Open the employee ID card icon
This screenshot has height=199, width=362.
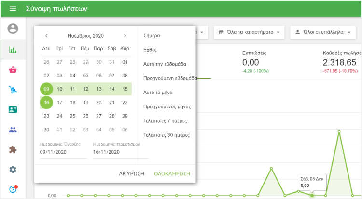(x=13, y=109)
